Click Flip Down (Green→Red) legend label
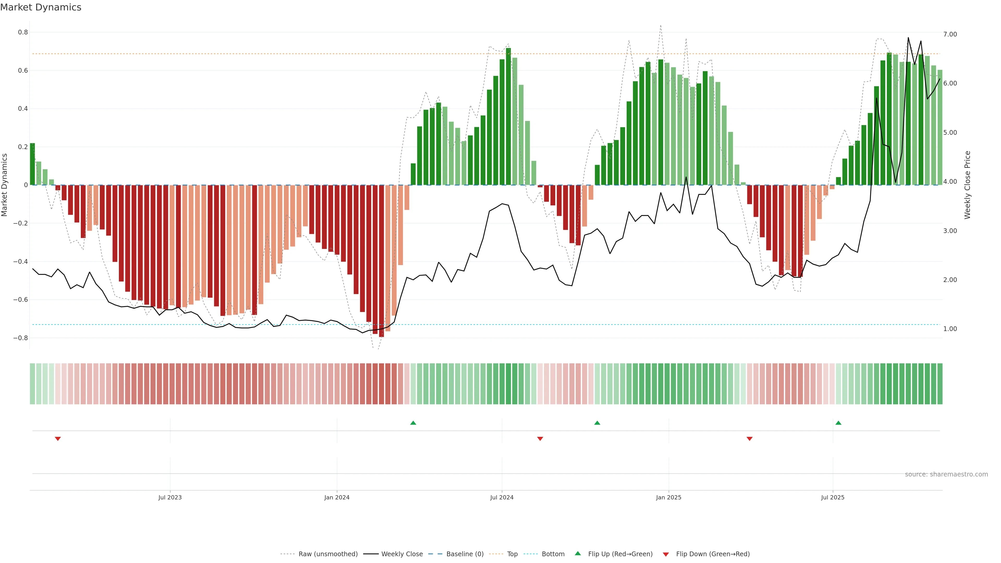 [x=713, y=554]
